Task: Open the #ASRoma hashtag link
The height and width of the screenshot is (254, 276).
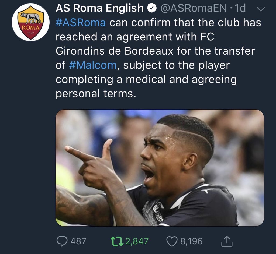Action: (81, 23)
